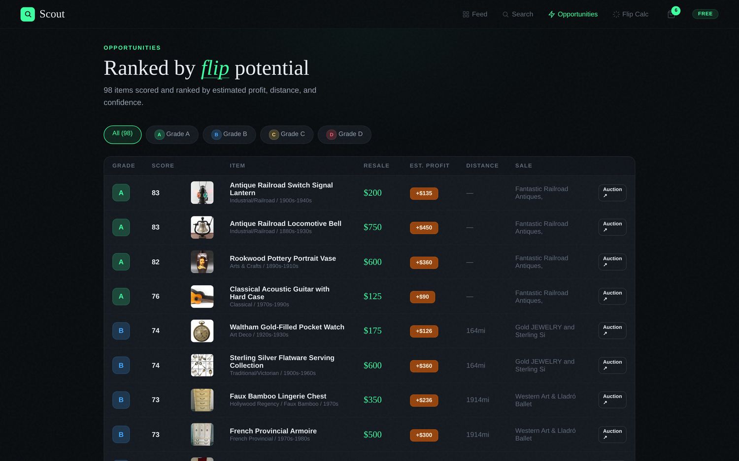This screenshot has height=461, width=739.
Task: Click the Scout magnifier logo icon
Action: coord(28,14)
